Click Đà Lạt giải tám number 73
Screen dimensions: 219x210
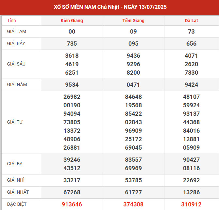click(x=191, y=32)
